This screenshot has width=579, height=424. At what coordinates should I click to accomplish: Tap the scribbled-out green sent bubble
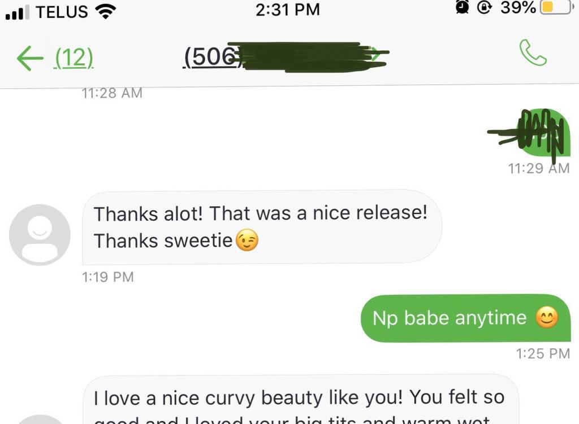click(543, 133)
